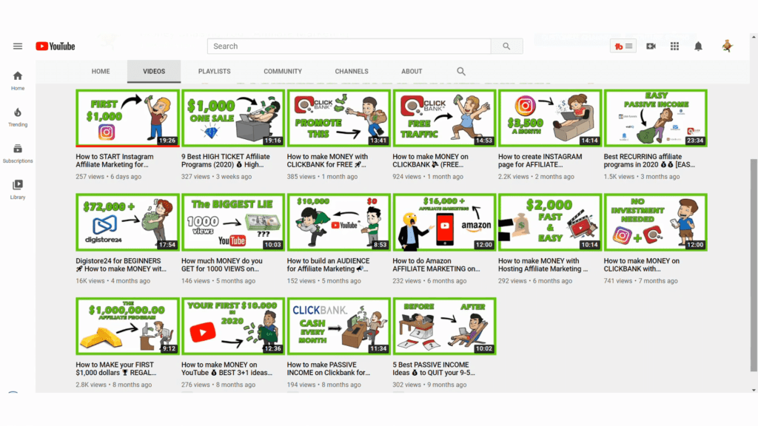
Task: Switch to the HOME channel tab
Action: click(x=101, y=72)
